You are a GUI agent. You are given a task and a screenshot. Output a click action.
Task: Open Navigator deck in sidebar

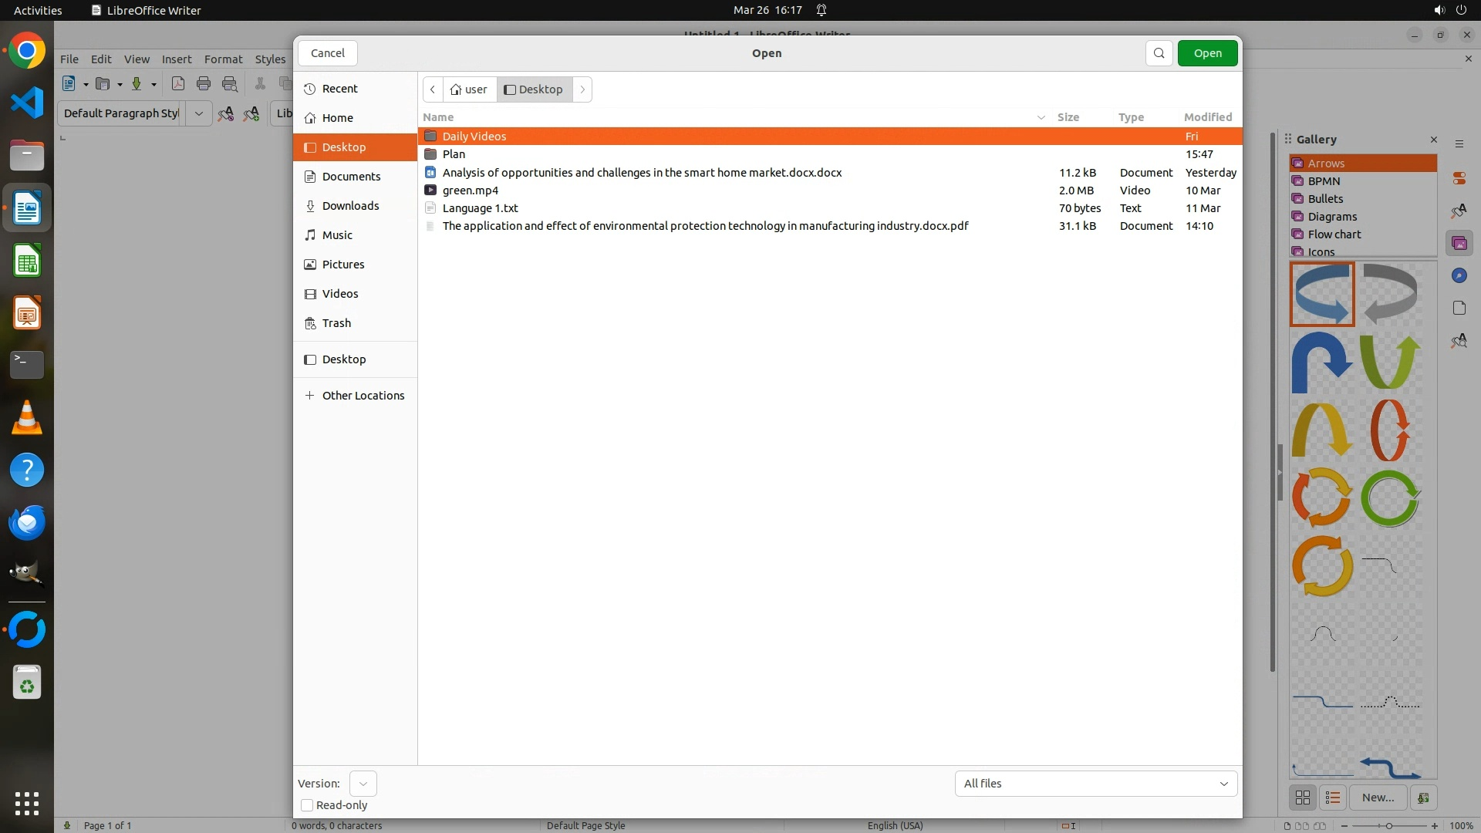point(1459,276)
